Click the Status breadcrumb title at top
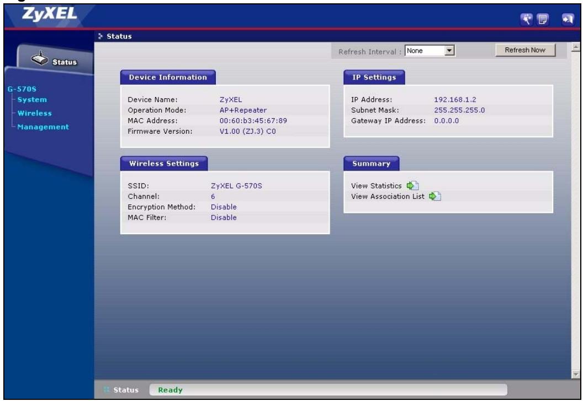The width and height of the screenshot is (583, 401). pyautogui.click(x=119, y=36)
